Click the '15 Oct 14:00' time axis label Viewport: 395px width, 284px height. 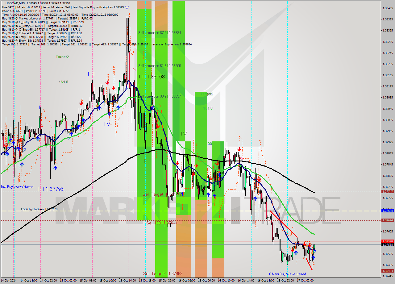click(x=128, y=281)
